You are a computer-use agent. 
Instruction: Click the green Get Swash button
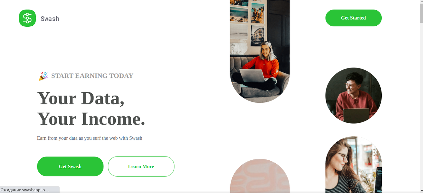[x=70, y=166]
